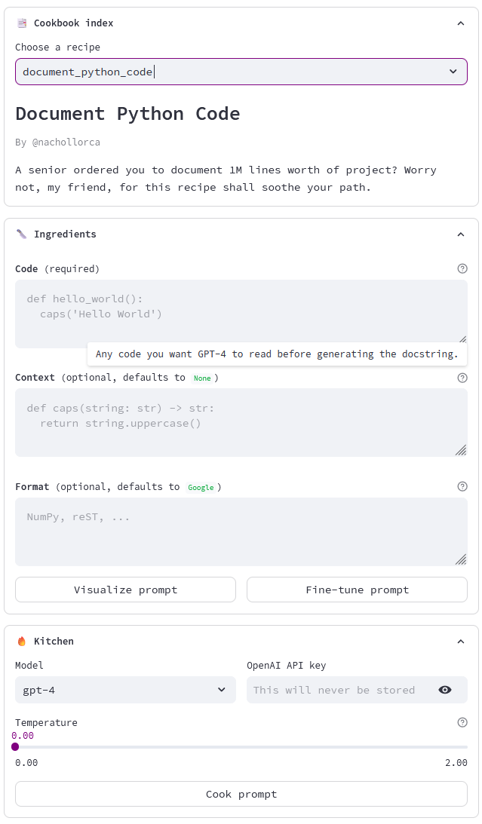Collapse the Kitchen section
Image resolution: width=482 pixels, height=824 pixels.
[x=461, y=642]
